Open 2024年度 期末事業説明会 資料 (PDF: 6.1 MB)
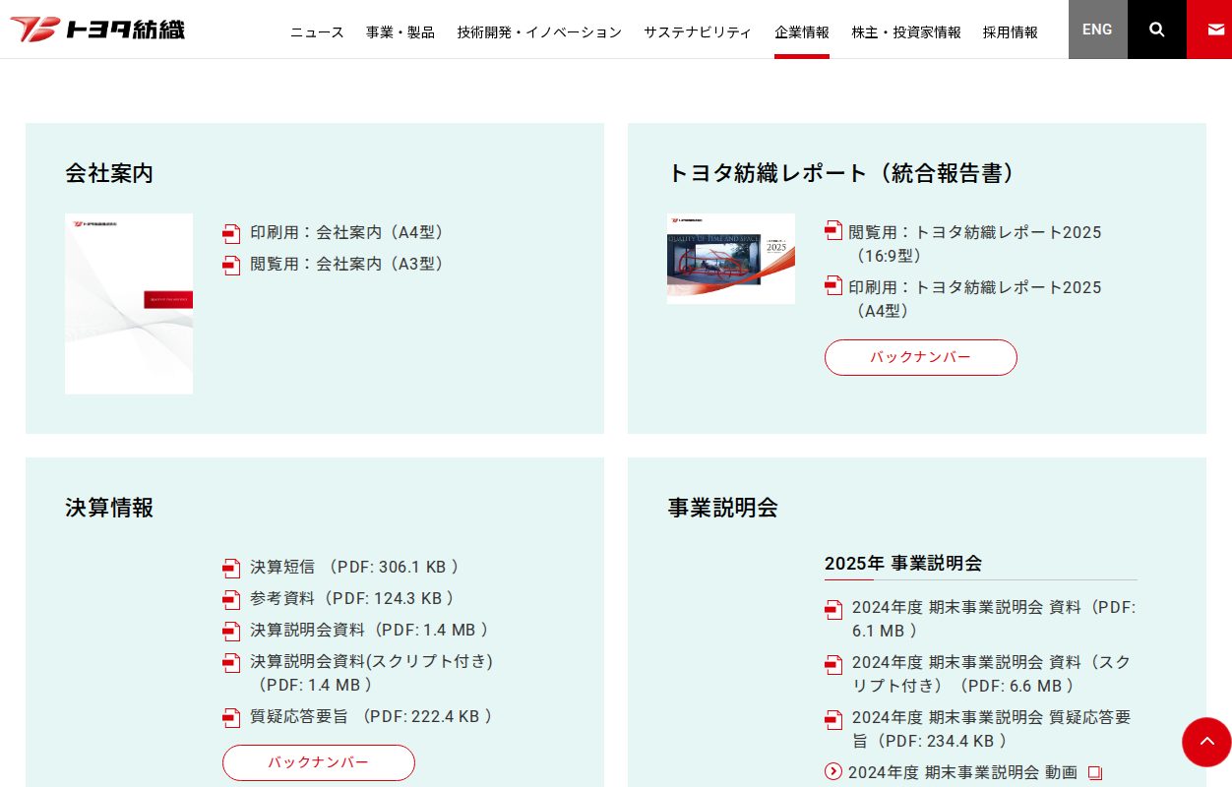1232x787 pixels. point(994,619)
